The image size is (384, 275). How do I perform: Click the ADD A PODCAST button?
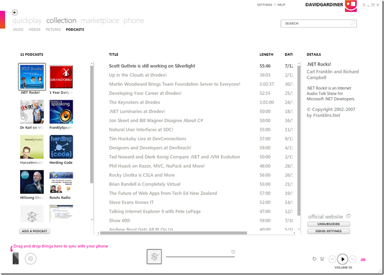click(35, 231)
